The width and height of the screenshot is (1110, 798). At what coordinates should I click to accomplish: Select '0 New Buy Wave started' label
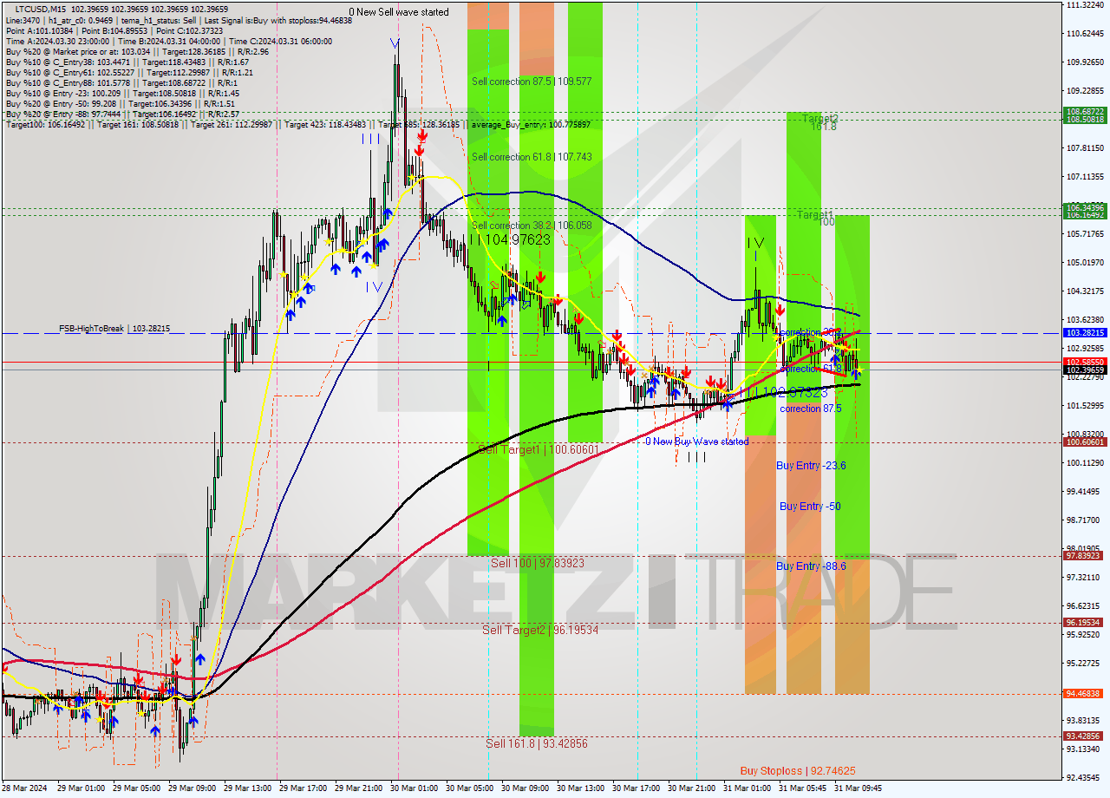coord(696,442)
